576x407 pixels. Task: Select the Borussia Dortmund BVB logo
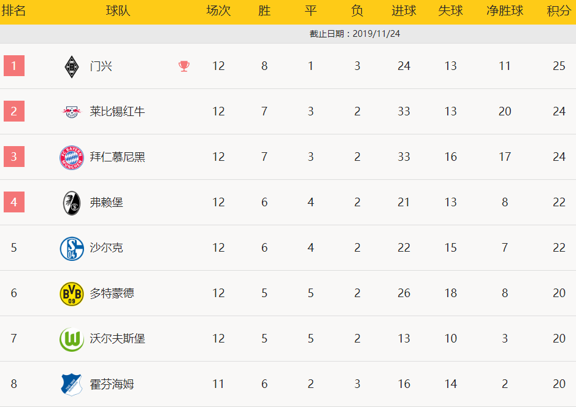click(72, 294)
